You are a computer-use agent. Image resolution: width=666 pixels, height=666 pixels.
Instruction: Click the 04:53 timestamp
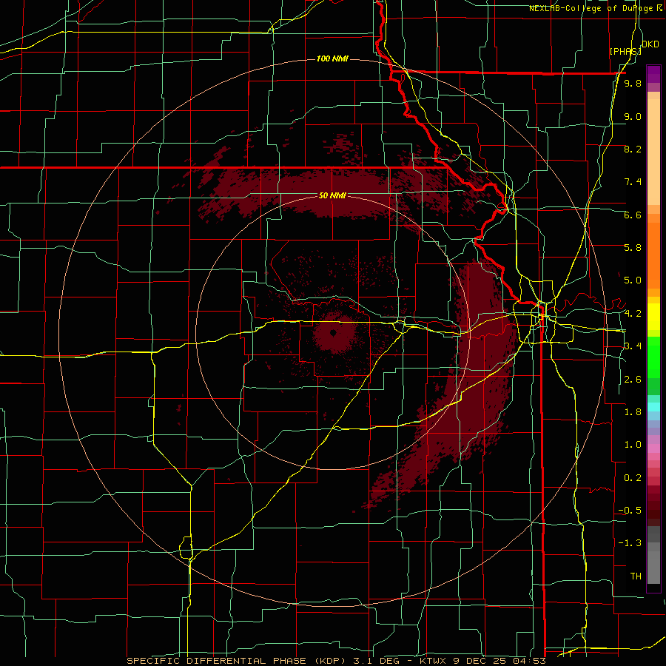(x=531, y=661)
